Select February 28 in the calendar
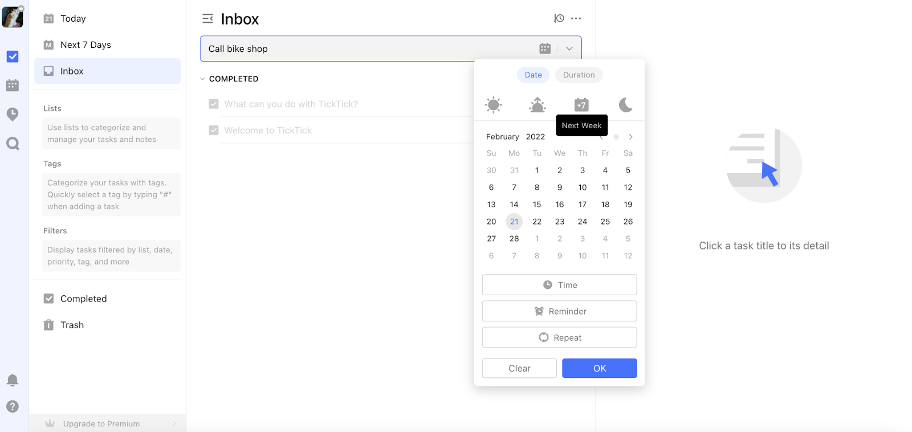Screen dimensions: 912x432 click(514, 238)
